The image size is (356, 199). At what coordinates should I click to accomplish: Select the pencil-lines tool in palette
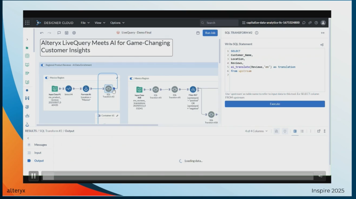point(27,73)
